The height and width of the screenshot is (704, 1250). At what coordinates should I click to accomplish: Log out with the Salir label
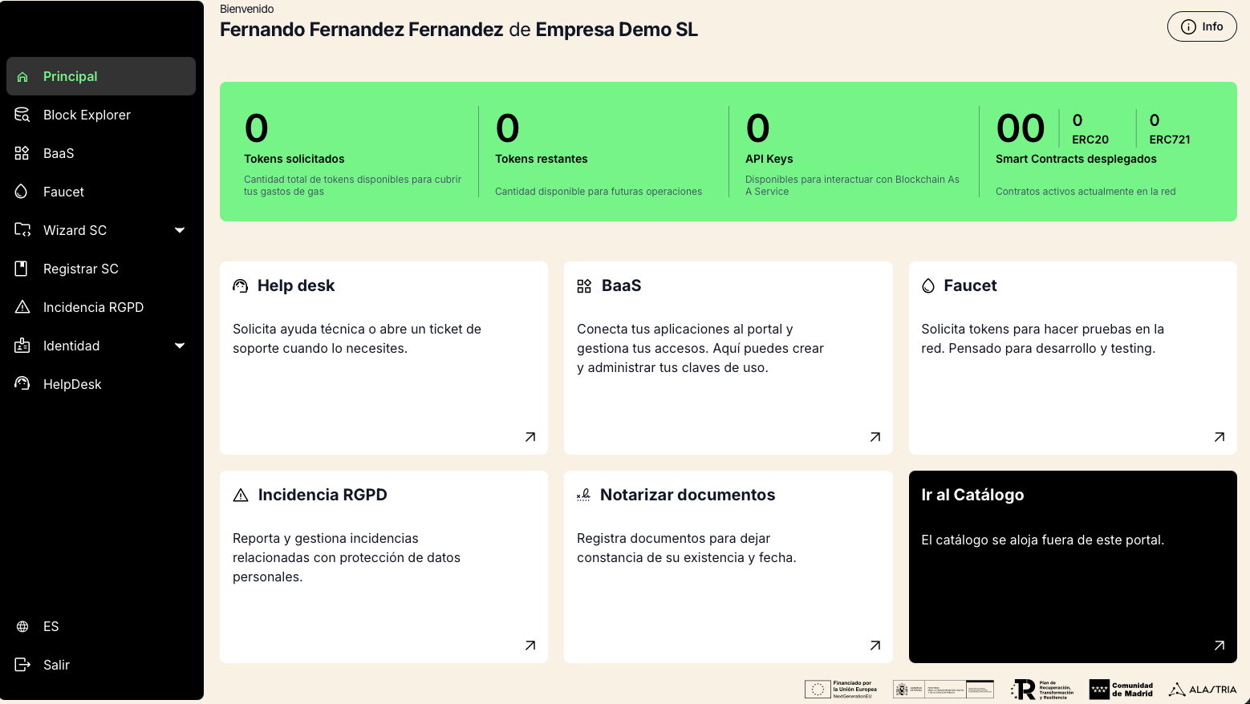tap(56, 665)
